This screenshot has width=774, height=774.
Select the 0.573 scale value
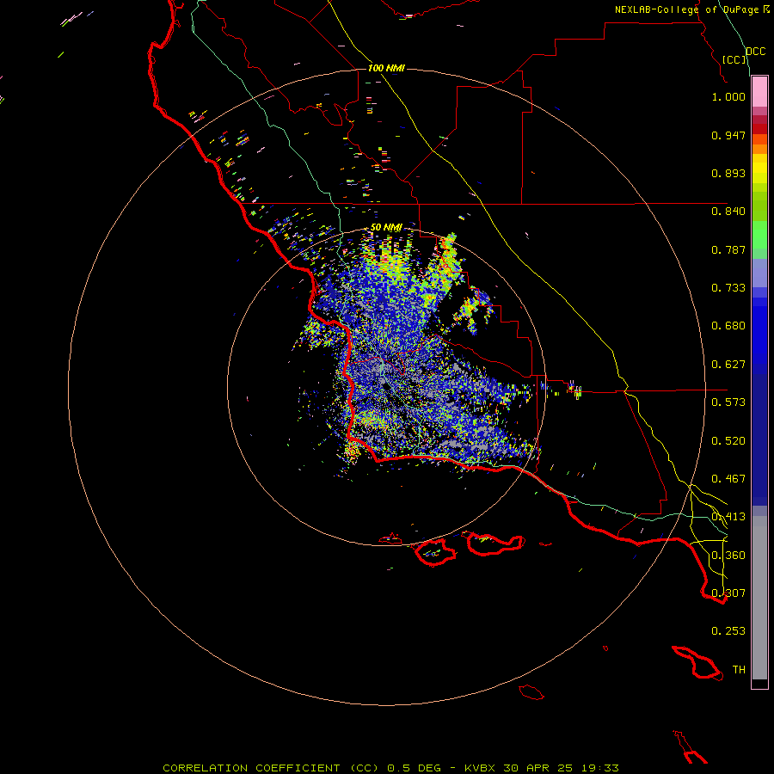coord(728,402)
